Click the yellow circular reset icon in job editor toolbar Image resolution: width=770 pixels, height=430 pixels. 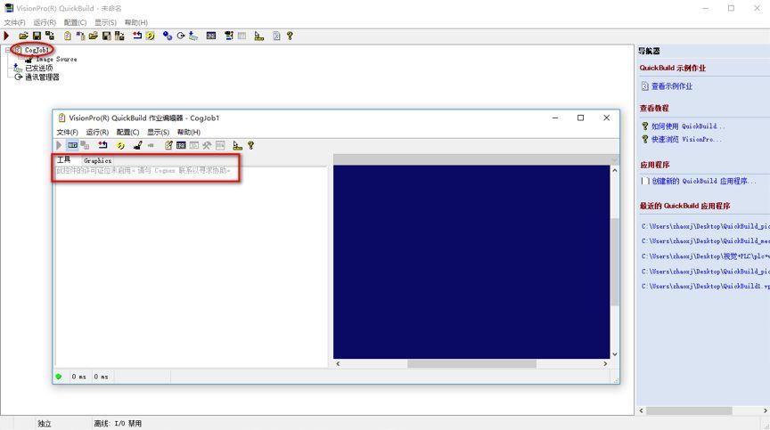pyautogui.click(x=120, y=146)
